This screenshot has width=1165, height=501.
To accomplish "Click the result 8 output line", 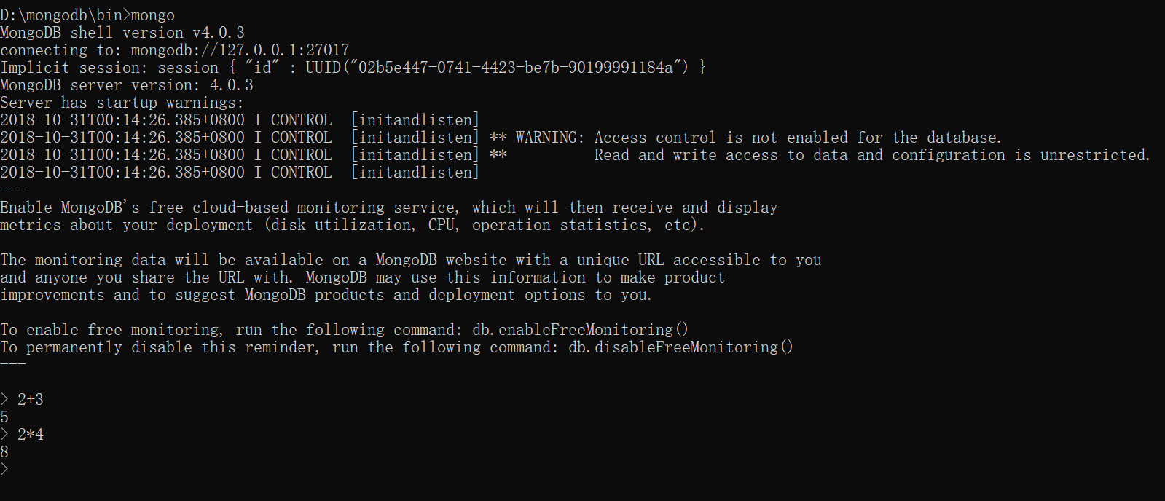I will point(4,452).
